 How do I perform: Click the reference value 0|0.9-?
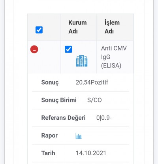tap(104, 118)
